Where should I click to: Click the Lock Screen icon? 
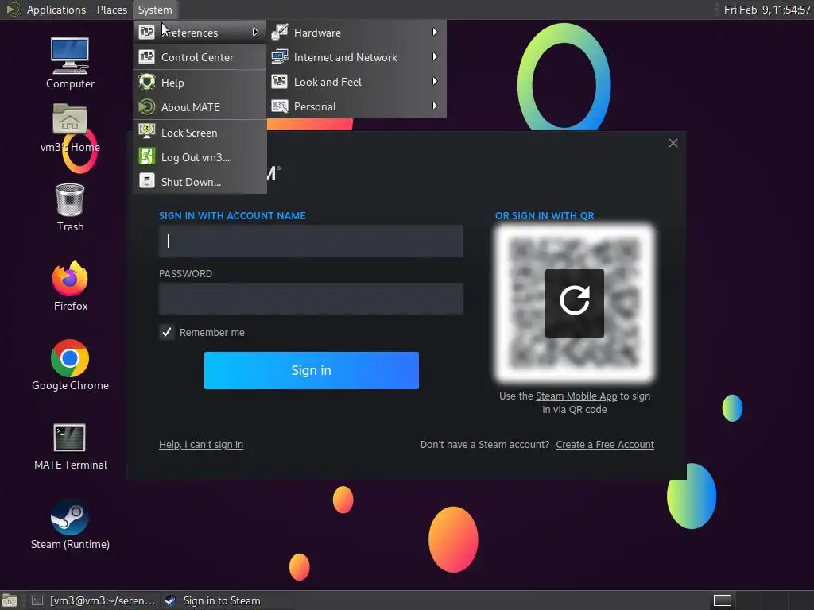pyautogui.click(x=147, y=132)
